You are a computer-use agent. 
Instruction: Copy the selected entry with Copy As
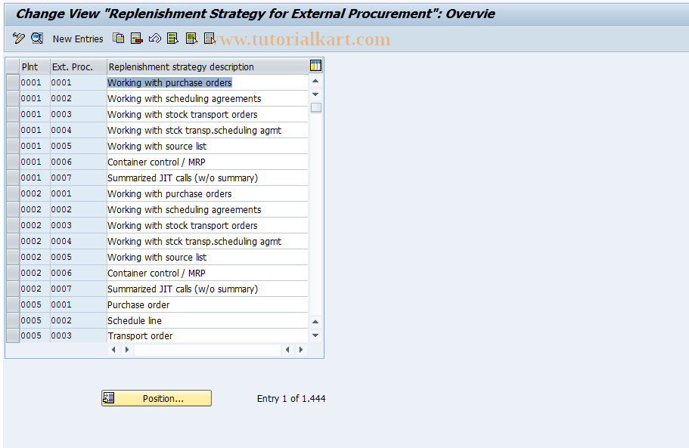(x=119, y=38)
